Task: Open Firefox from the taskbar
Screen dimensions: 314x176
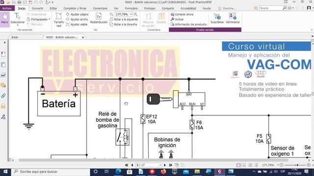Action: pos(163,172)
